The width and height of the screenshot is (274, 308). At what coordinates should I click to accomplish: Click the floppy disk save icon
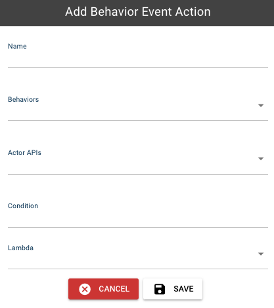point(160,289)
